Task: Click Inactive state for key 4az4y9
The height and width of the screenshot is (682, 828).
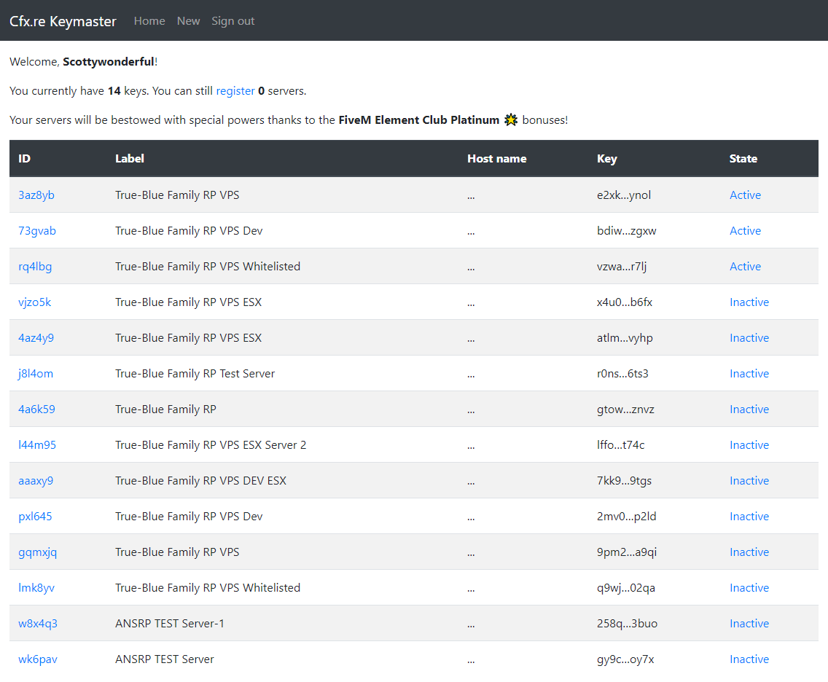Action: [x=749, y=337]
